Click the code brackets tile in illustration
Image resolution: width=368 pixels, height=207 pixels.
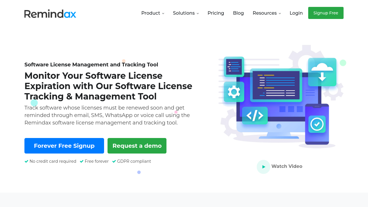point(255,116)
